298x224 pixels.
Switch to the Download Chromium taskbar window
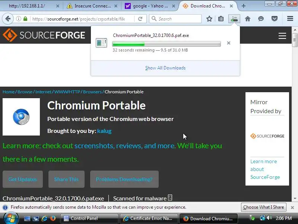[x=209, y=218]
